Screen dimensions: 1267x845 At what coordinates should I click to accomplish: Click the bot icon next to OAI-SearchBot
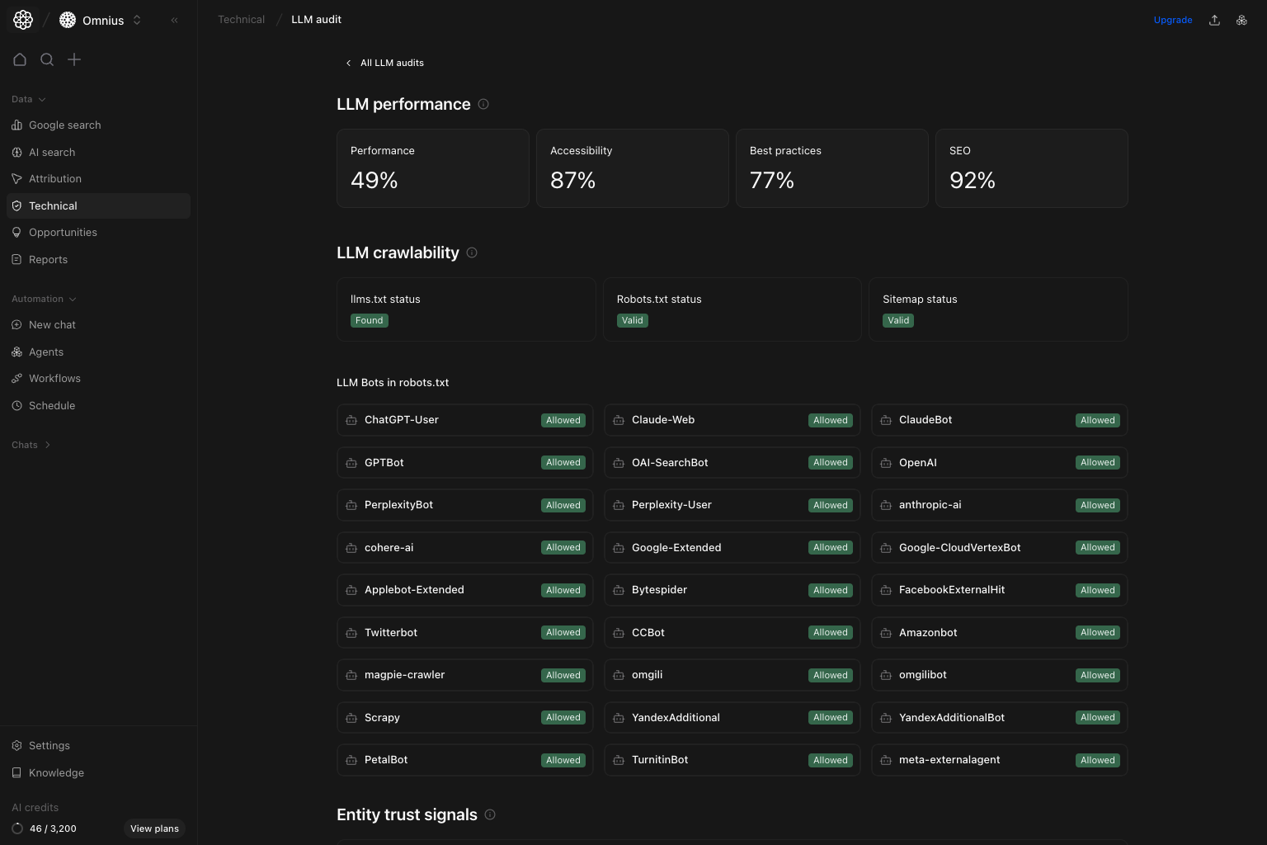[619, 463]
